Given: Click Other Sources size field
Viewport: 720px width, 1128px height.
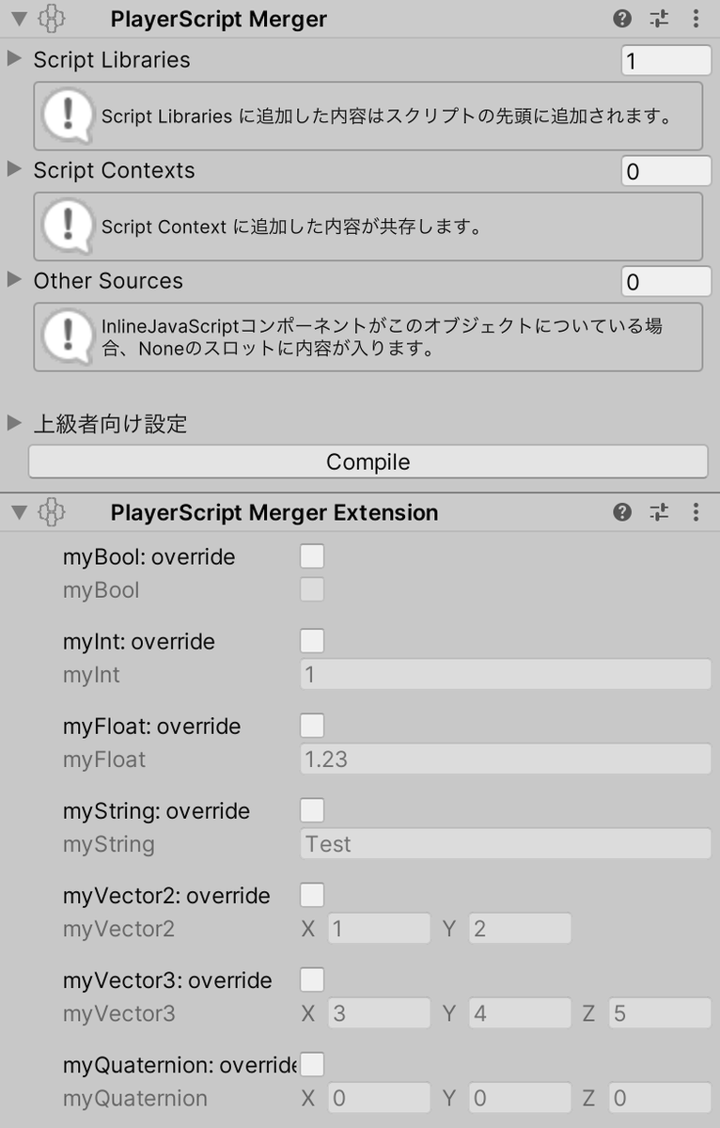Looking at the screenshot, I should (x=666, y=282).
